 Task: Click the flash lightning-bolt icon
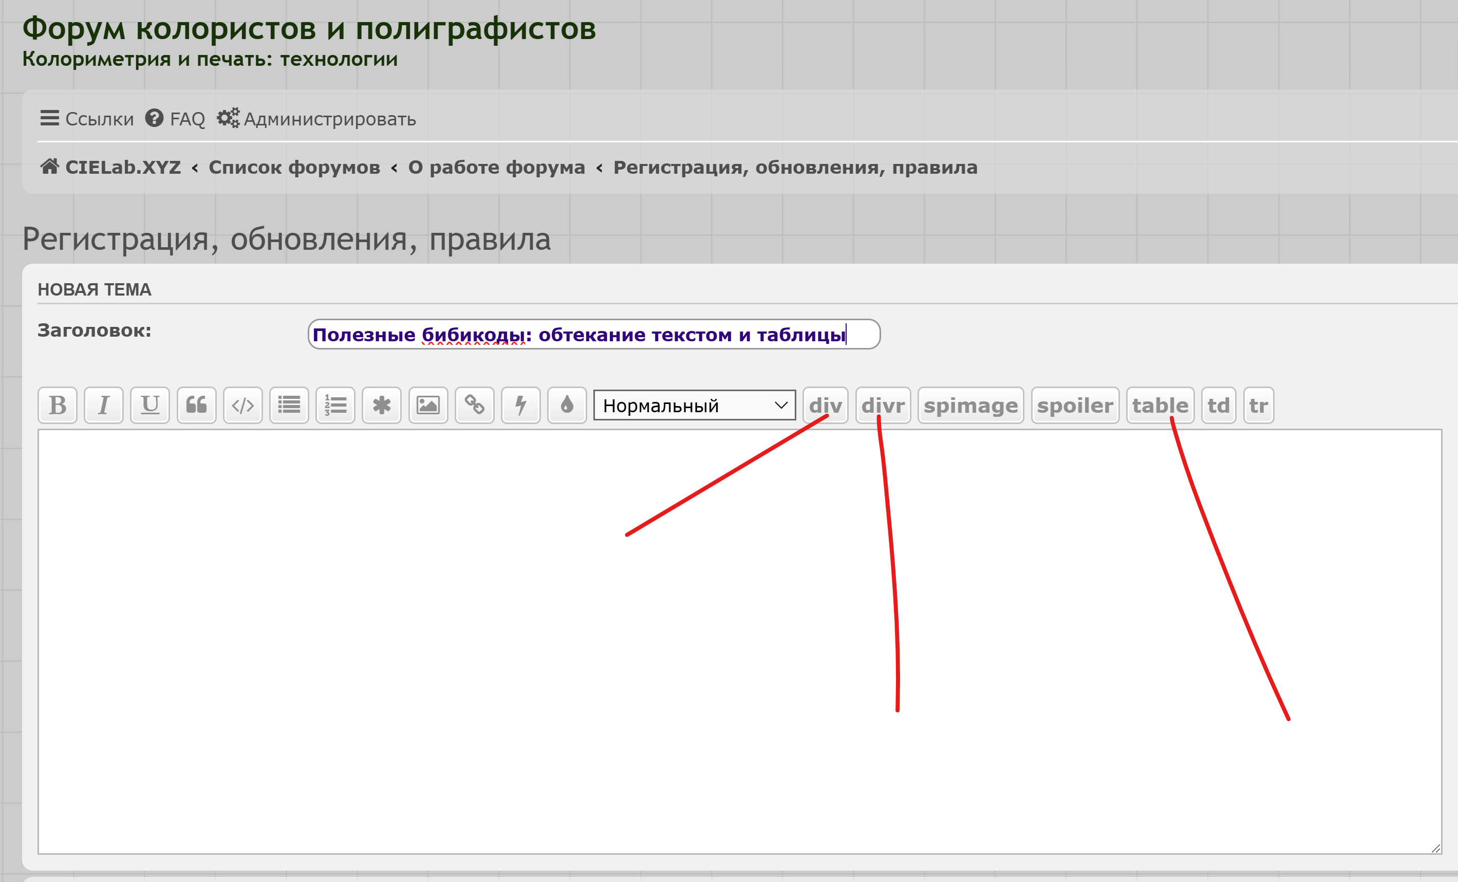[521, 406]
